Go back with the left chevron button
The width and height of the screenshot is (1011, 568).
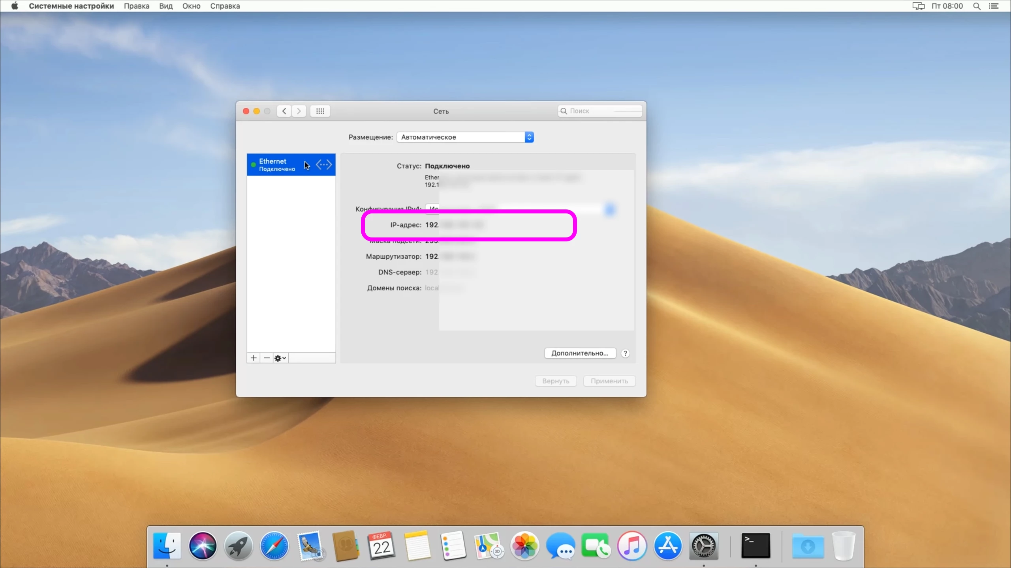pyautogui.click(x=284, y=111)
